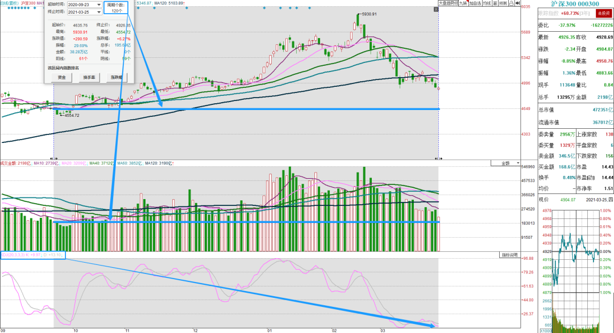Click the 资金 ranking button
The image size is (614, 333).
(62, 77)
